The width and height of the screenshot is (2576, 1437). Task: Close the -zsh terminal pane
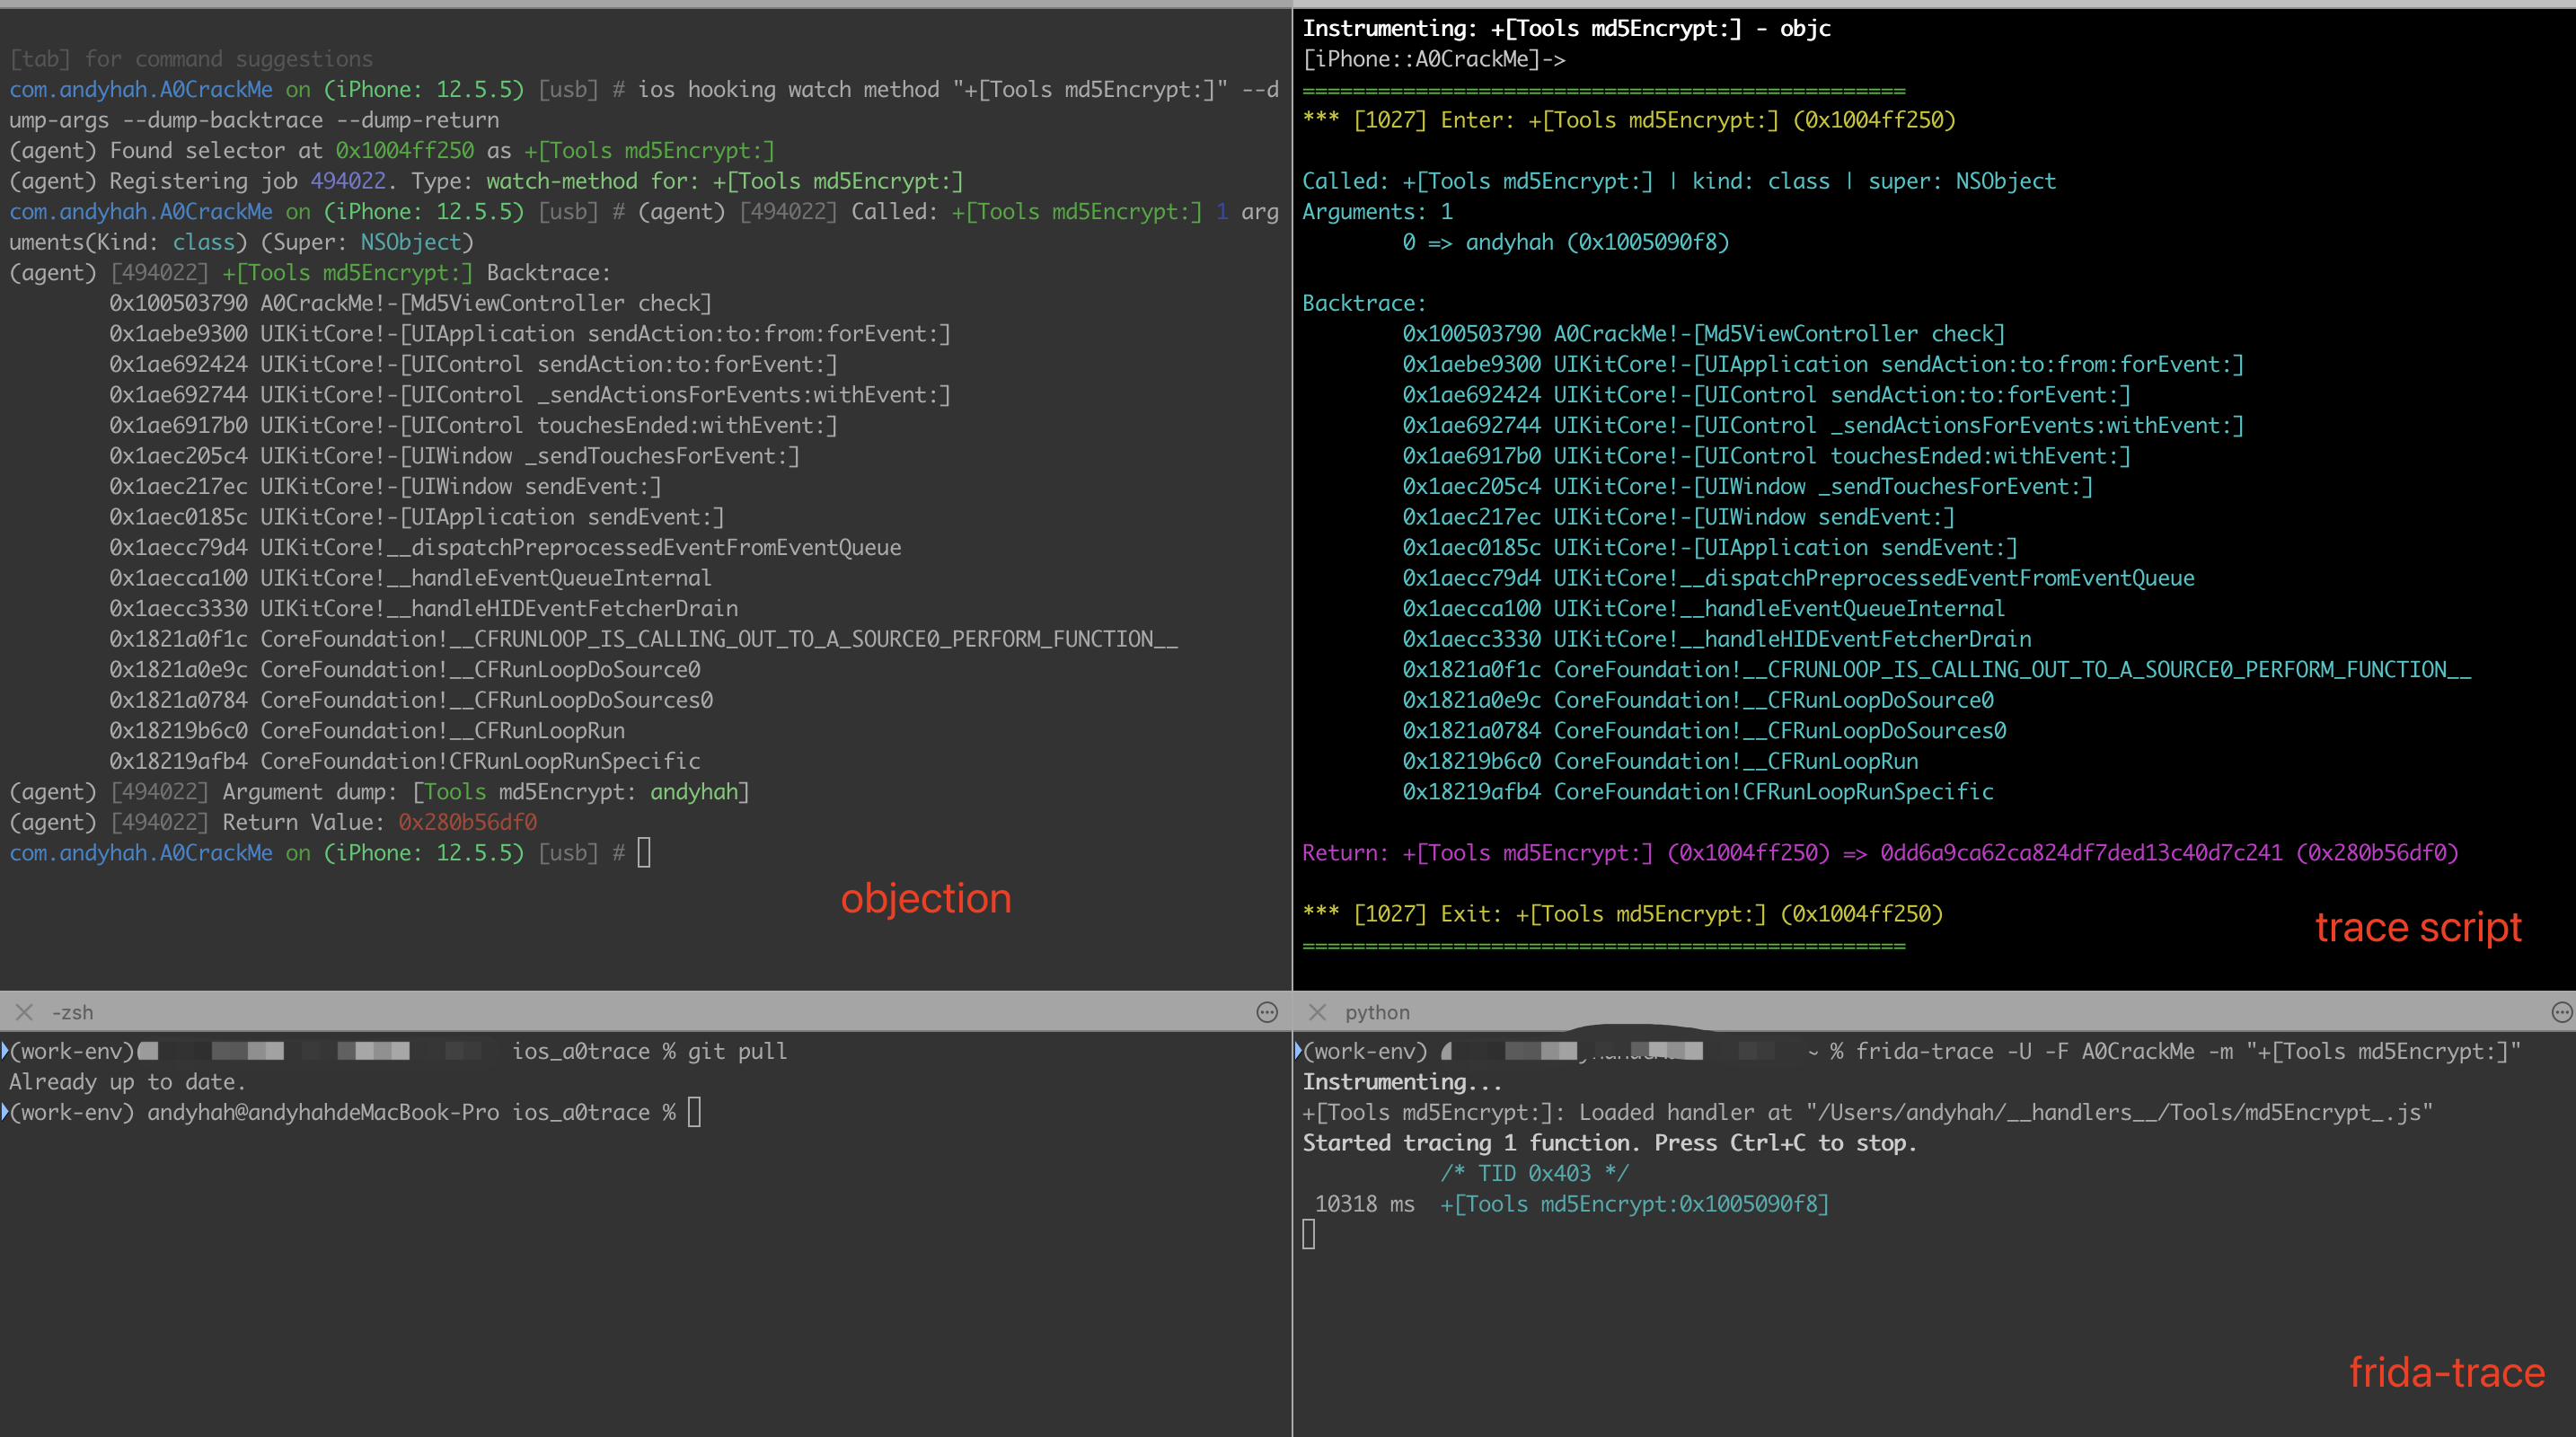click(24, 1012)
